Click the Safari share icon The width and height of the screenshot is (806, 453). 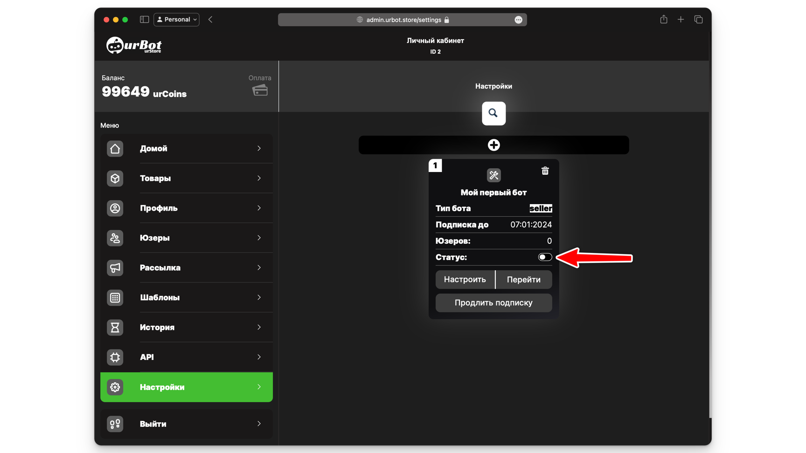(663, 20)
